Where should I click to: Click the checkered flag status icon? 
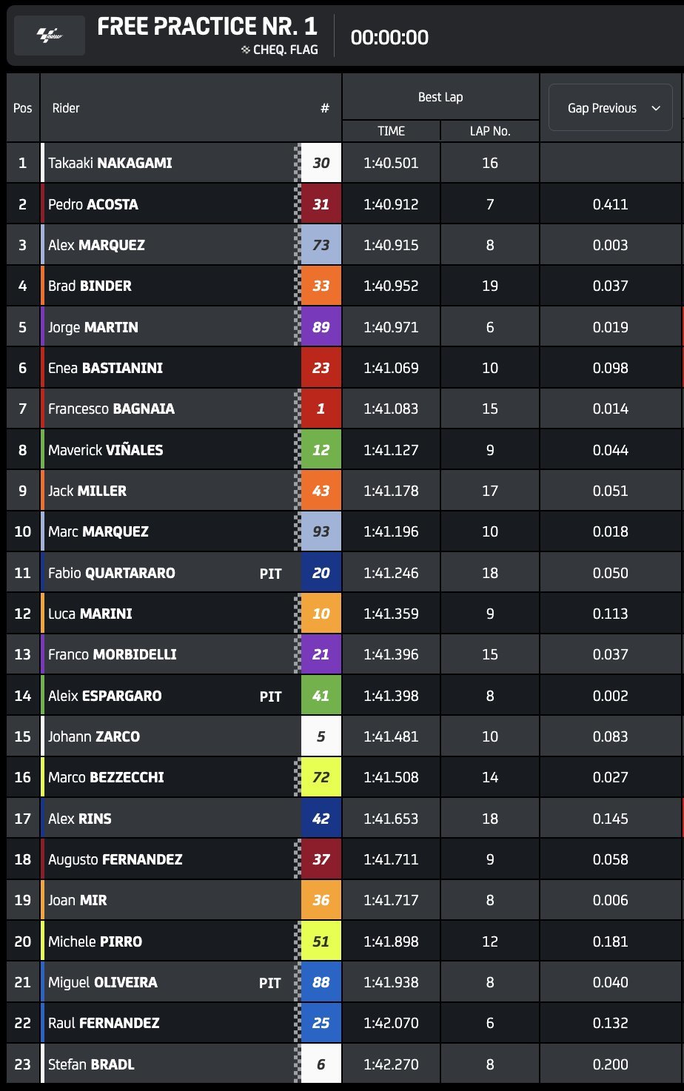pyautogui.click(x=246, y=50)
